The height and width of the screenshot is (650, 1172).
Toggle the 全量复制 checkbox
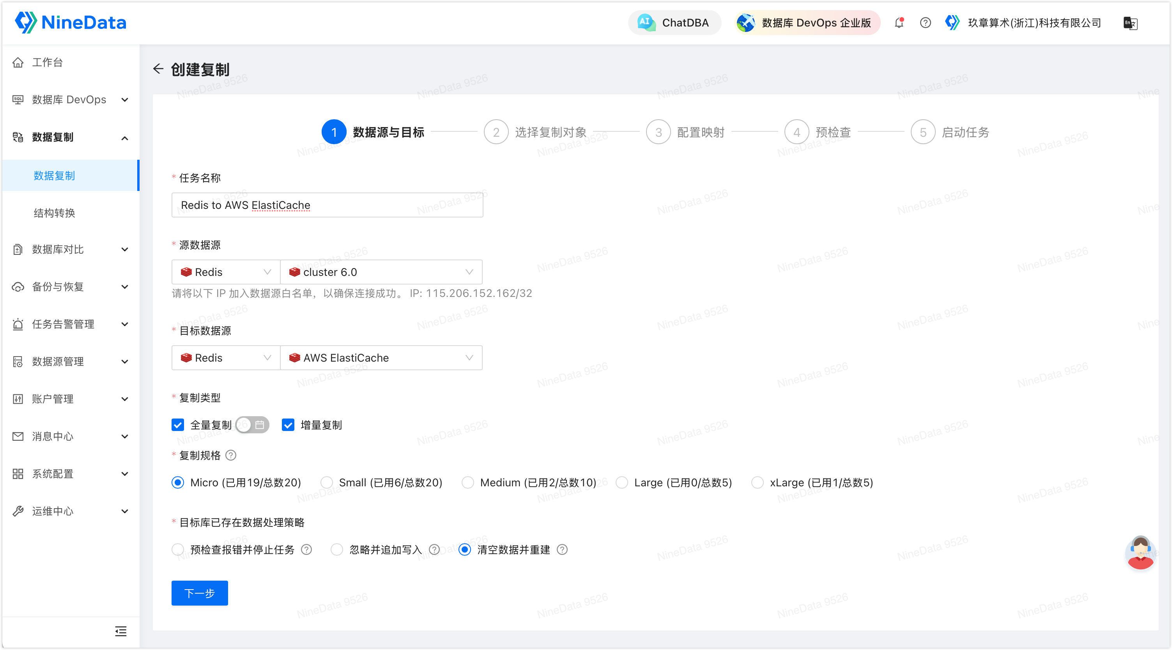tap(178, 425)
